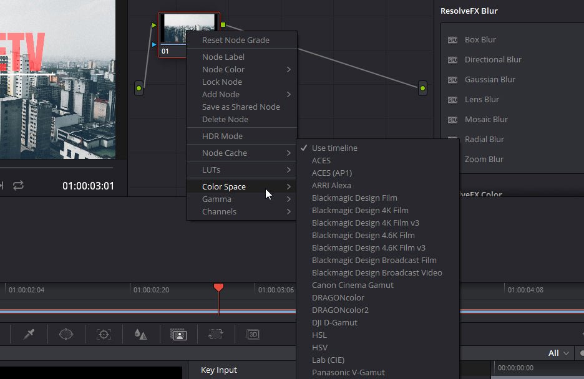Screen dimensions: 584x379
Task: Choose DRAGONcolor color space
Action: [377, 297]
